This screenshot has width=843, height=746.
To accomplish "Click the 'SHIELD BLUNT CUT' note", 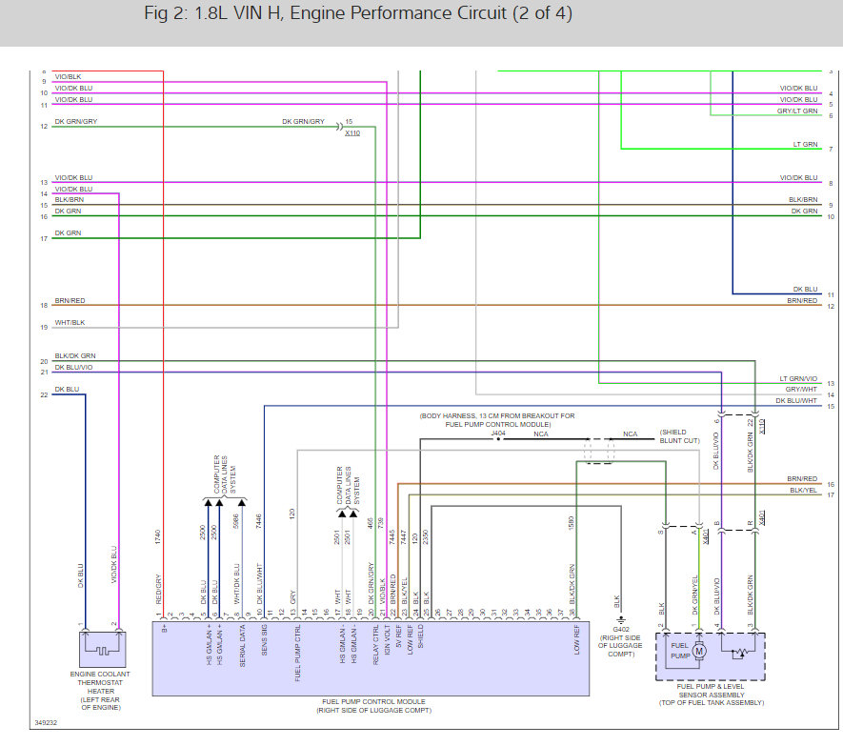I will (x=679, y=436).
